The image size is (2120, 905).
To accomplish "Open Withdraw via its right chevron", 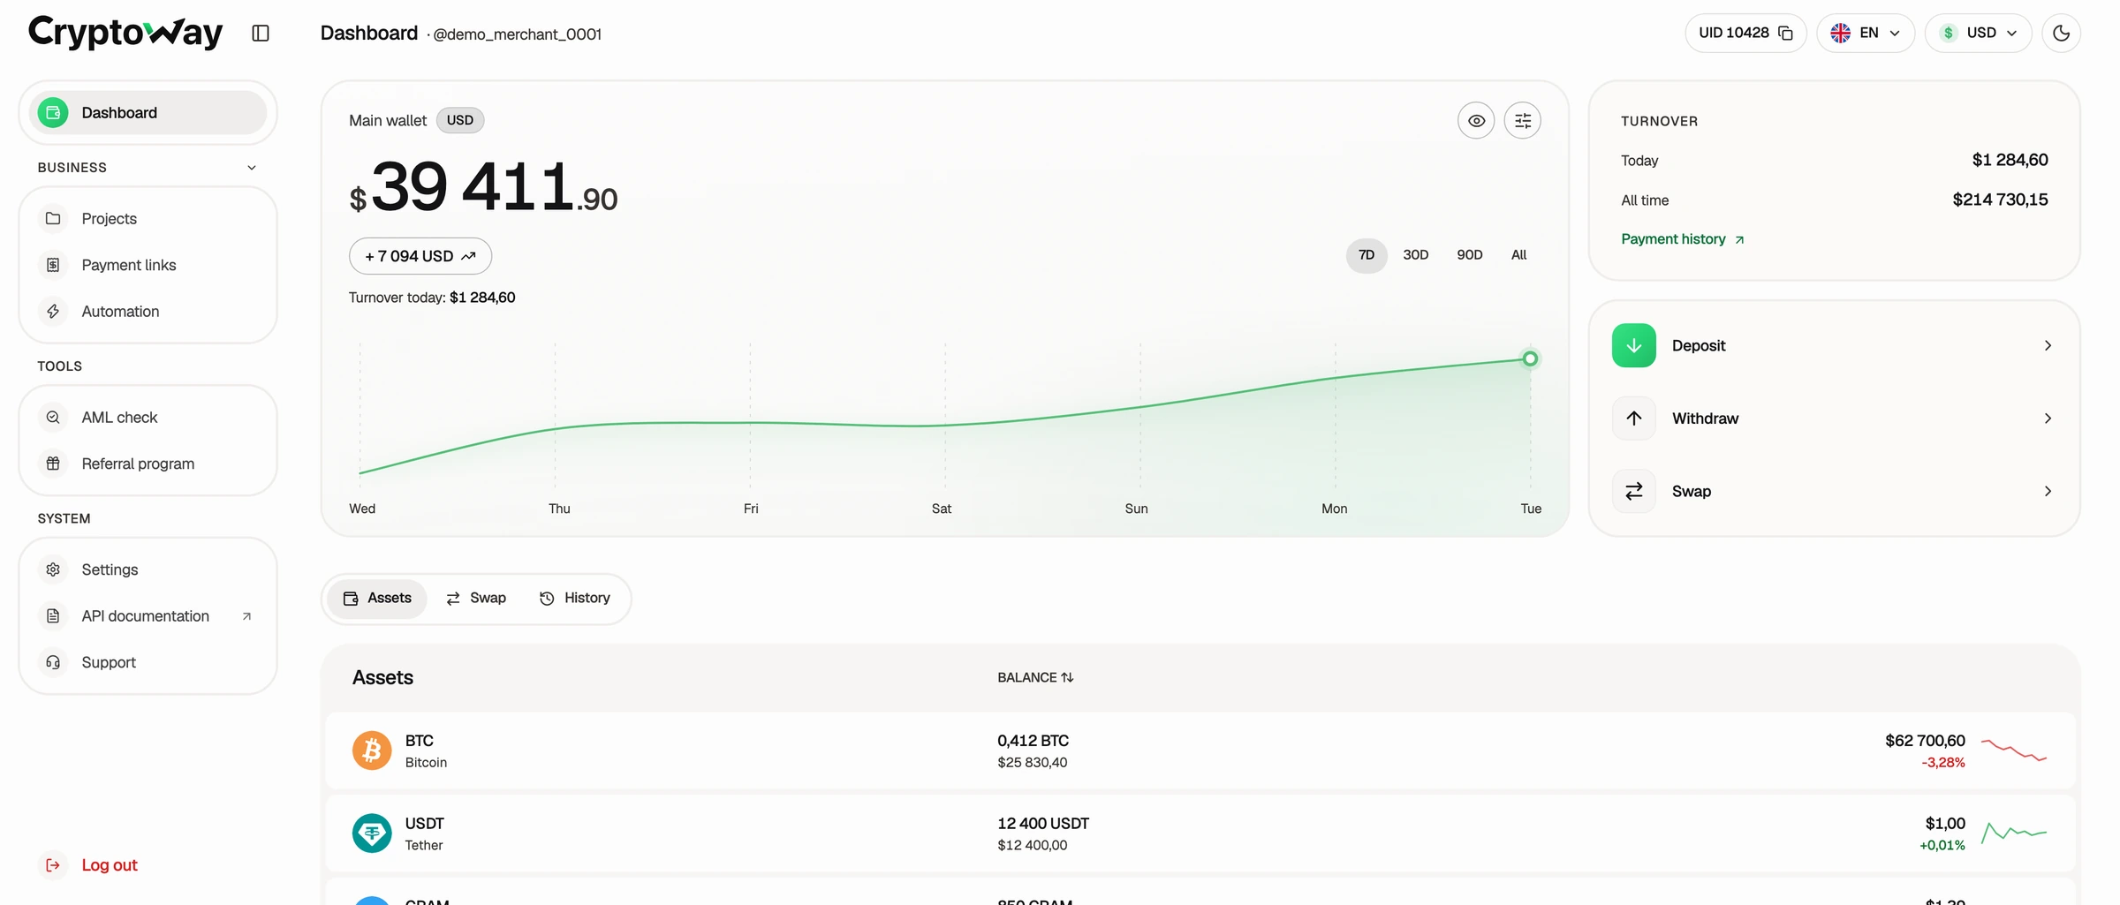I will 2048,419.
